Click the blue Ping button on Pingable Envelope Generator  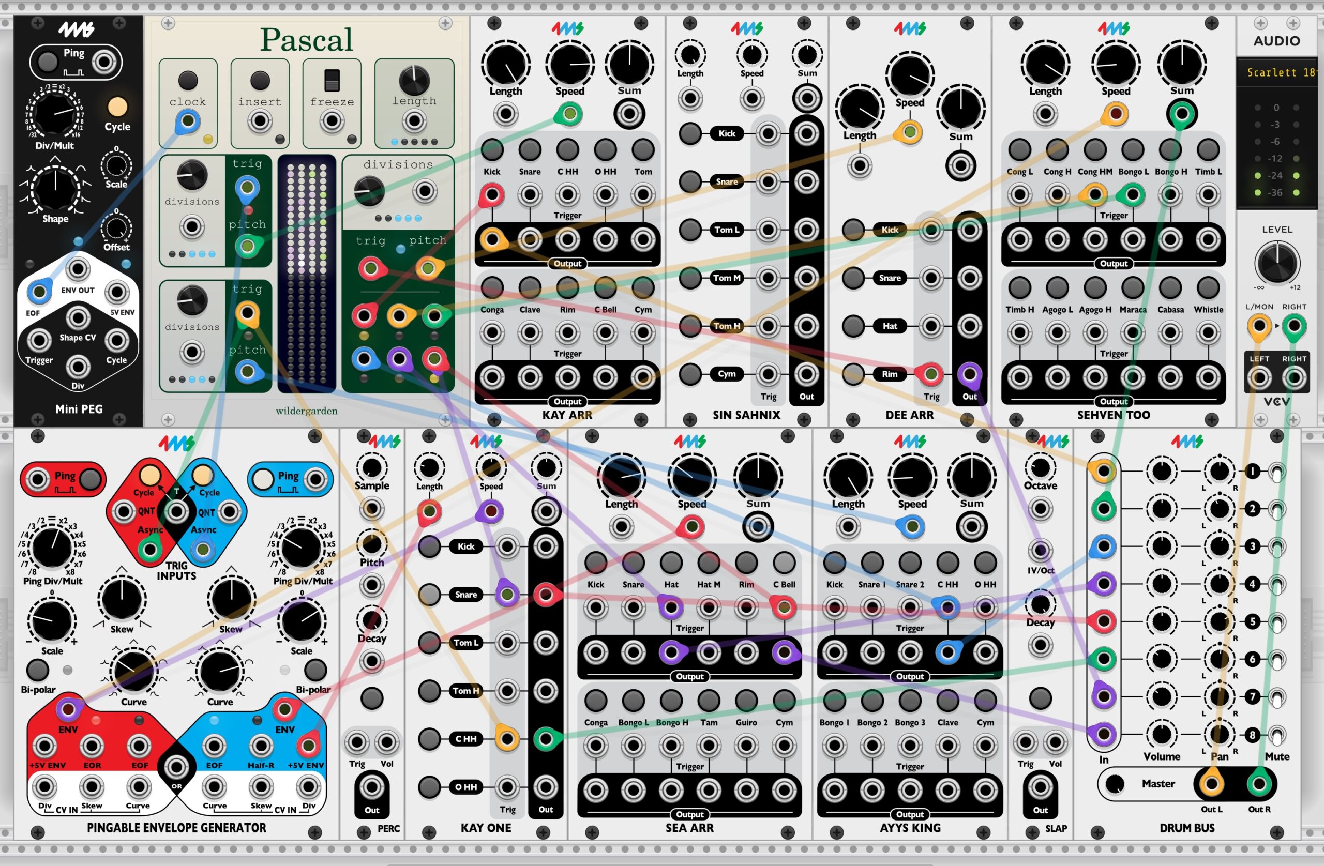263,478
